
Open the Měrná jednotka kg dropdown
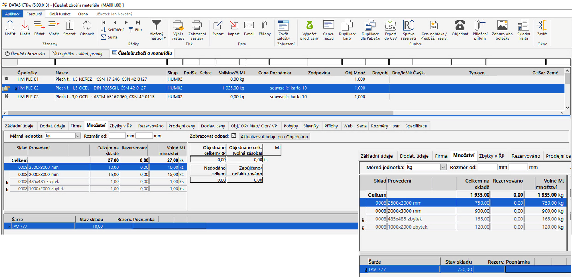click(x=443, y=167)
